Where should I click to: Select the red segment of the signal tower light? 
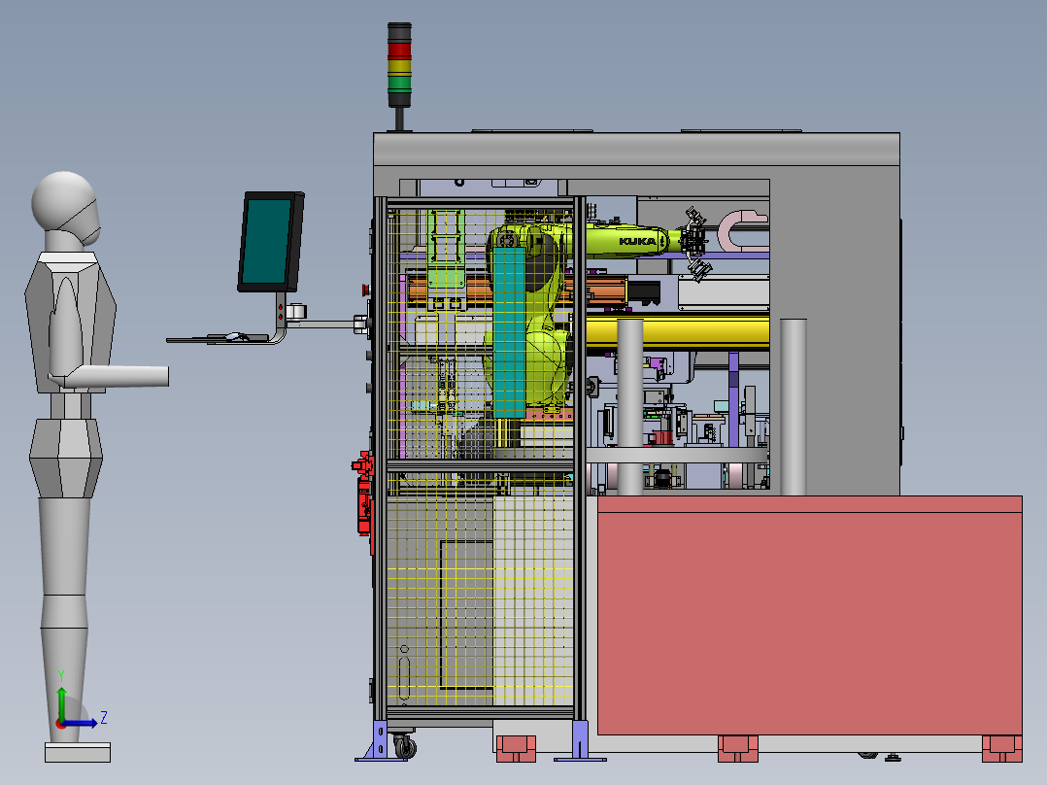[x=399, y=51]
